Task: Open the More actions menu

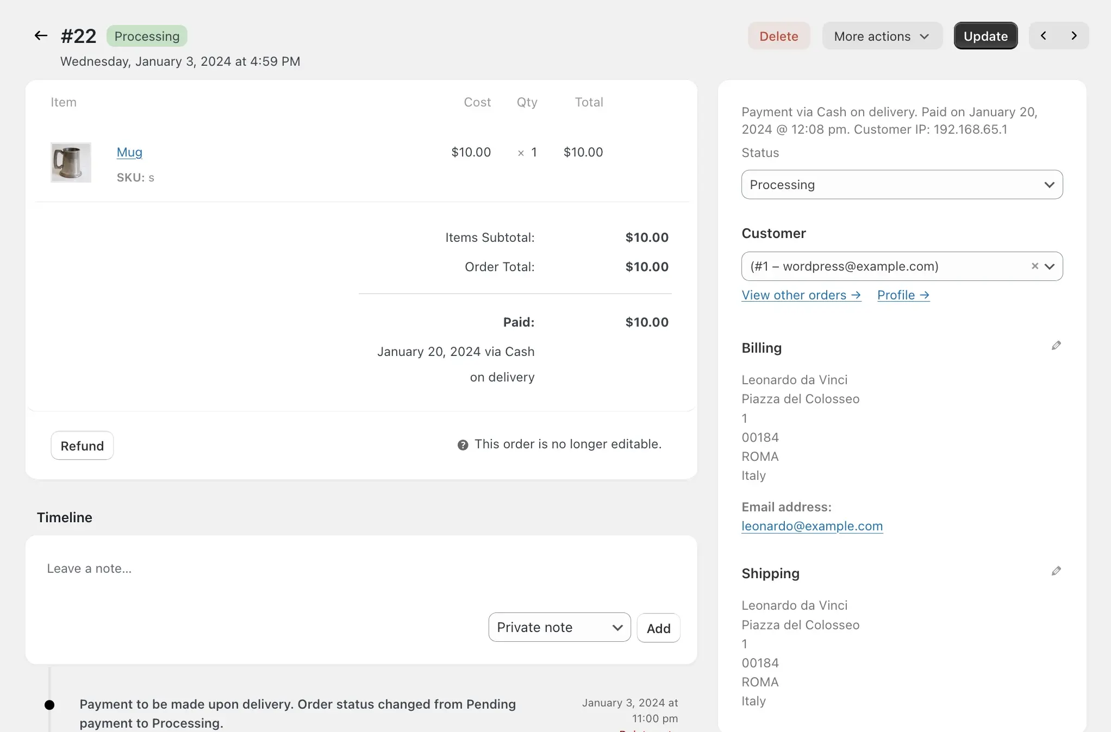Action: point(882,36)
